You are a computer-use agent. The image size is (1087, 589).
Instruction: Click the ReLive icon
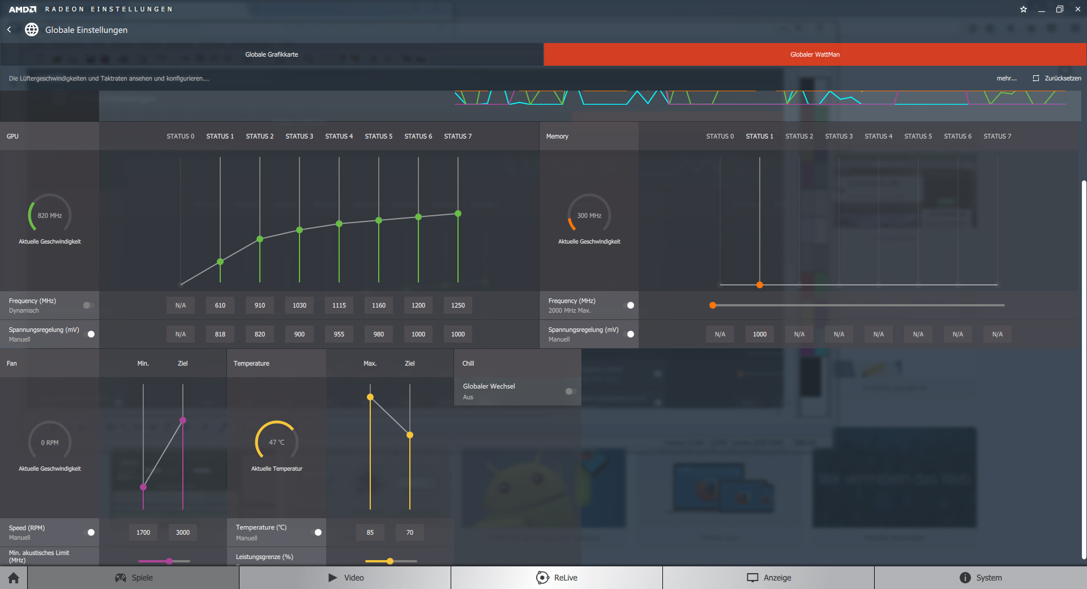point(542,578)
